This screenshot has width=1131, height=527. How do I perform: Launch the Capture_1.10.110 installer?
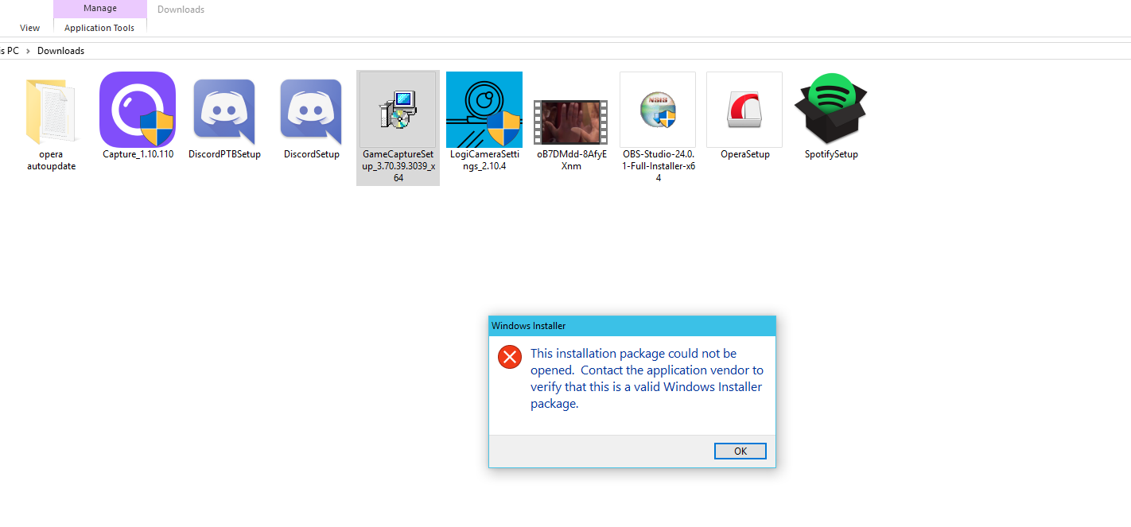point(137,111)
